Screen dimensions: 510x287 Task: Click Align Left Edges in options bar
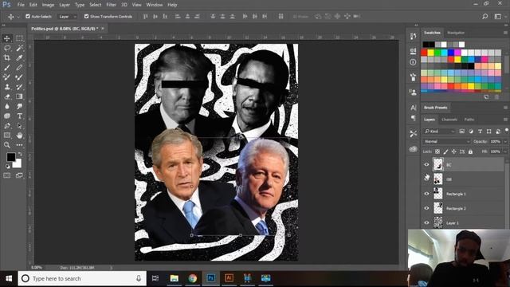tap(178, 16)
